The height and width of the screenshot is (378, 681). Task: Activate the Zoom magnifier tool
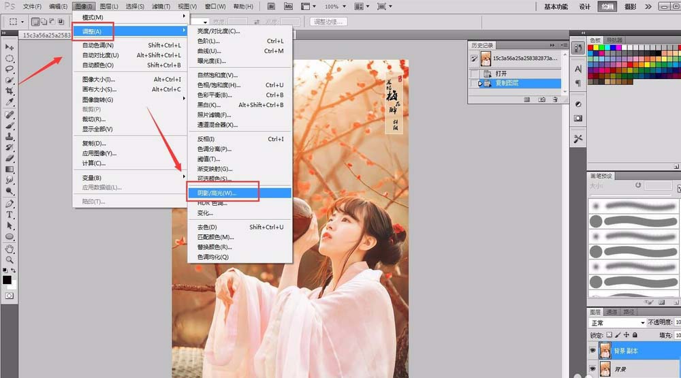10,259
